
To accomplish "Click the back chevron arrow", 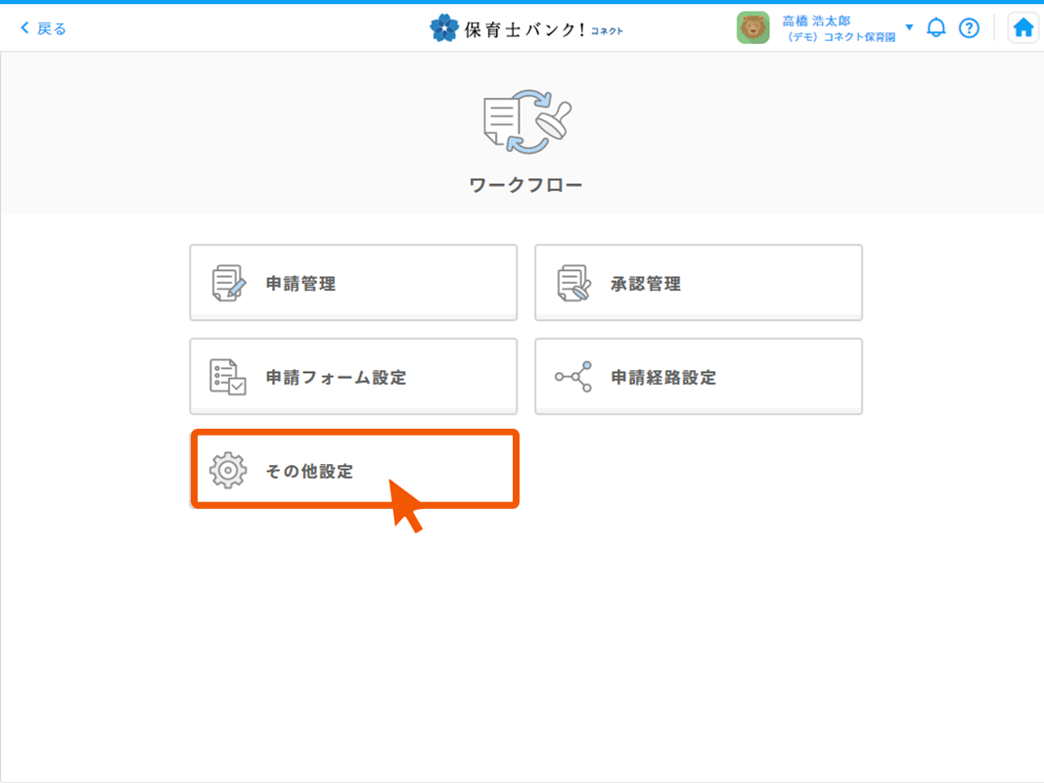I will pos(24,28).
